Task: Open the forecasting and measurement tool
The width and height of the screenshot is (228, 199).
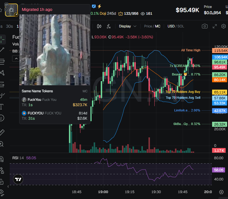Action: point(2,84)
